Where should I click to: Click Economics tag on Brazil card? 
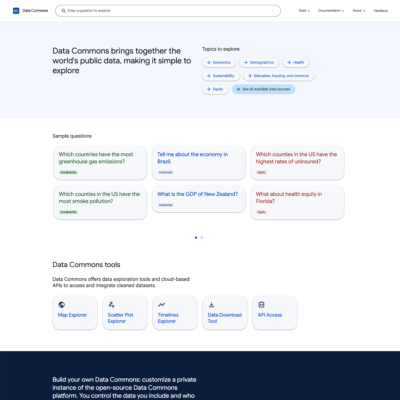click(166, 172)
